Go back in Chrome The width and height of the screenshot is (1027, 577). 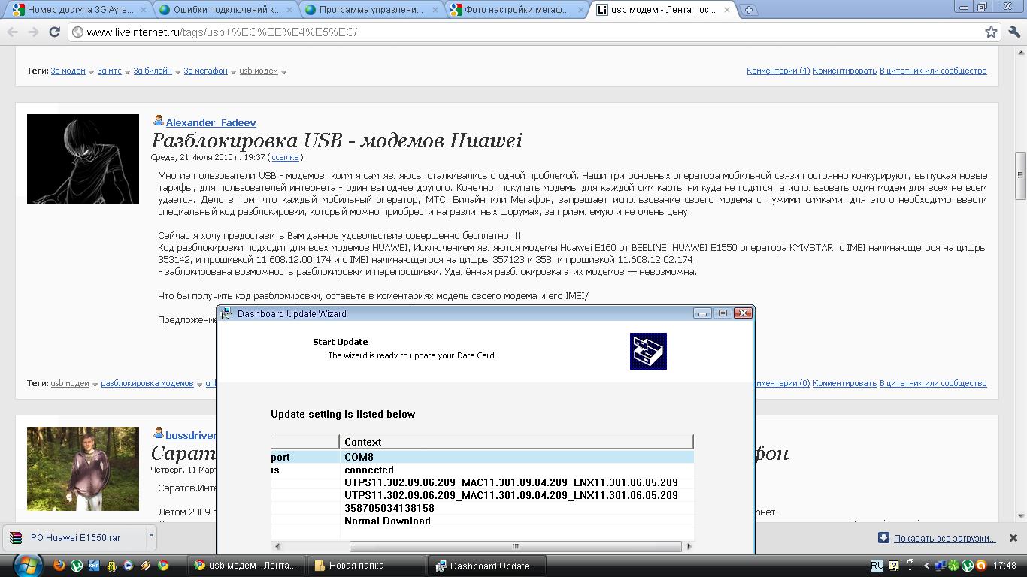(13, 32)
